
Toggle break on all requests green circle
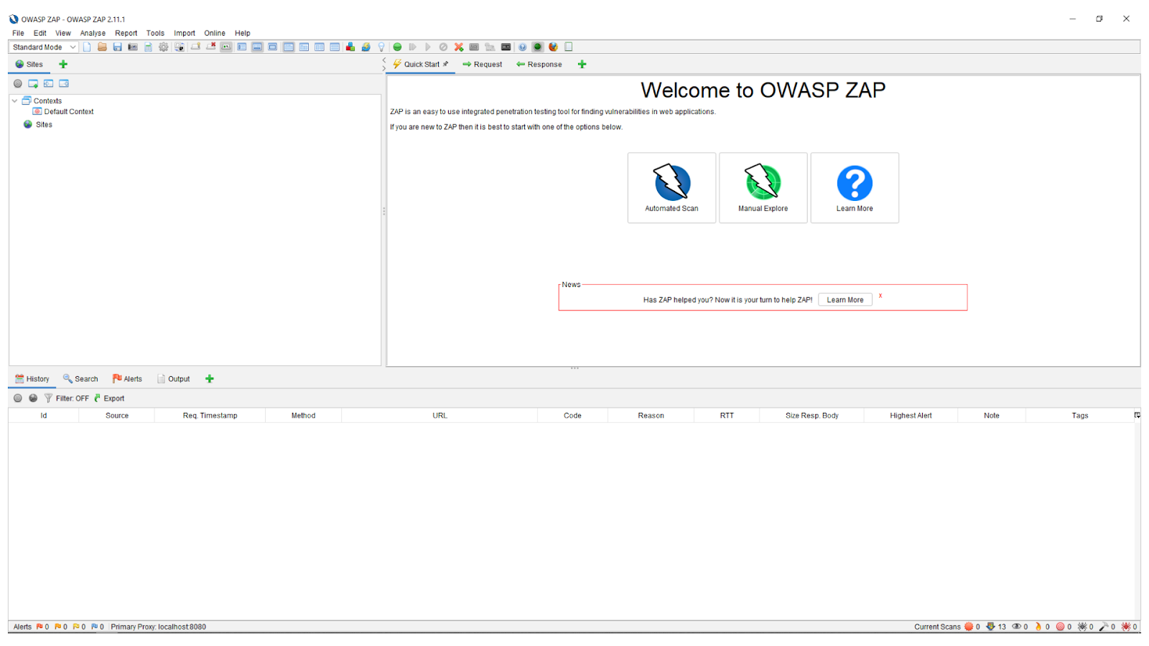[x=397, y=47]
